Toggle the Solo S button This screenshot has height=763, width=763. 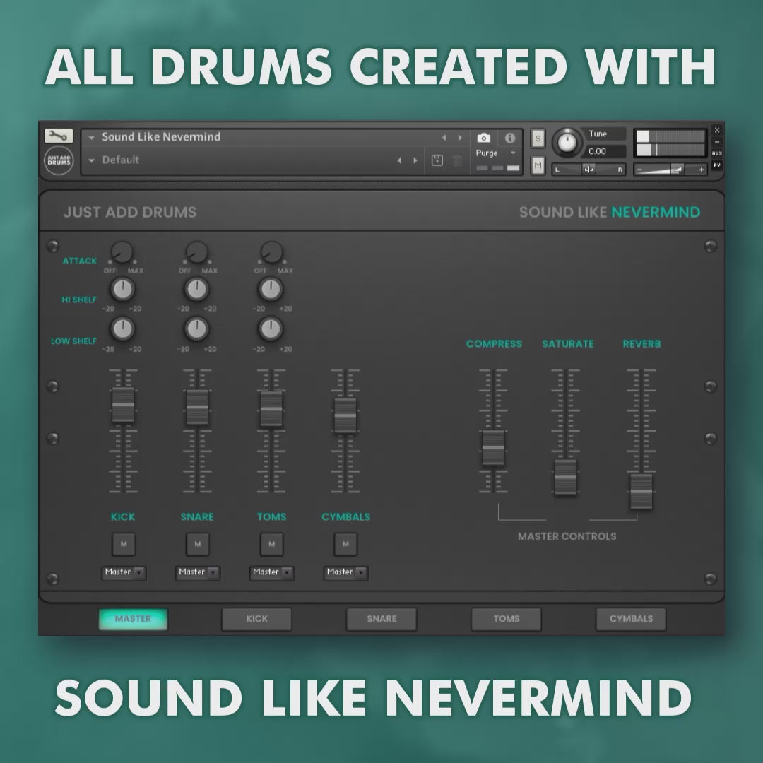click(x=538, y=138)
